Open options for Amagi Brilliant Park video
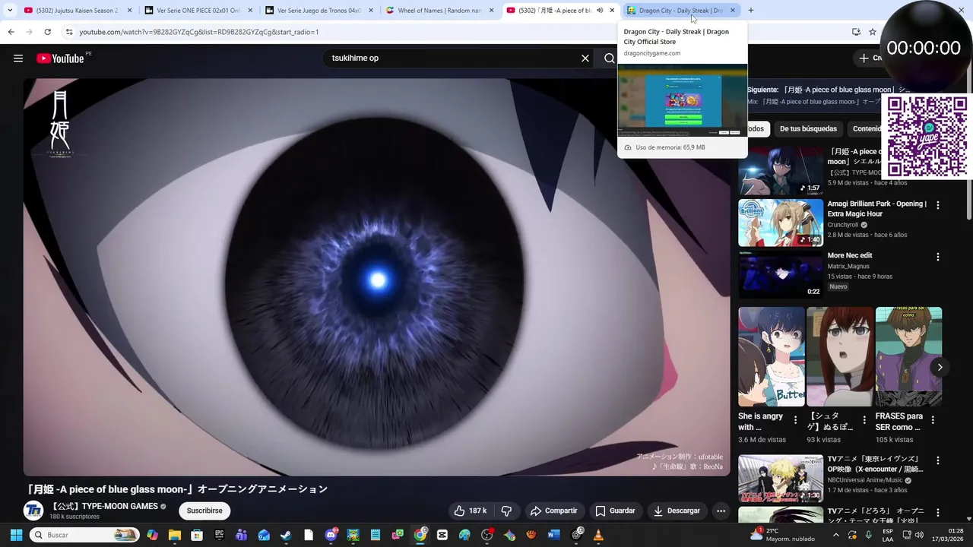 (938, 205)
